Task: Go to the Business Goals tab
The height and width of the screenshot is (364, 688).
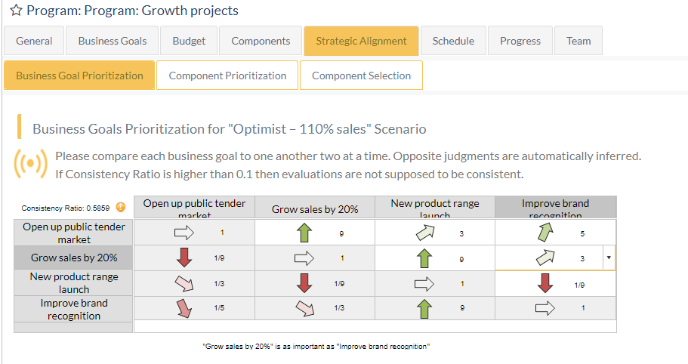Action: tap(113, 41)
